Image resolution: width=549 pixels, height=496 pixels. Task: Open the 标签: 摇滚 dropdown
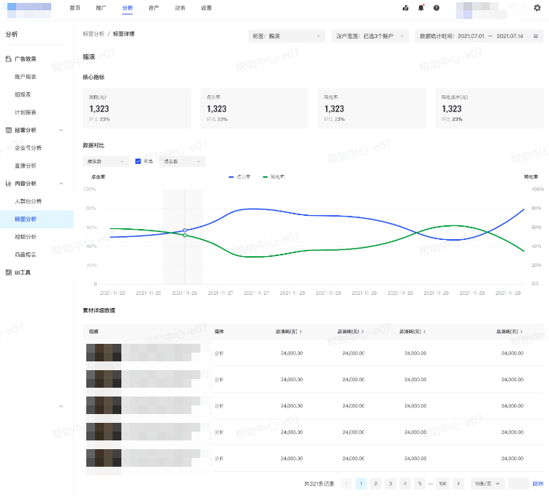coord(287,36)
